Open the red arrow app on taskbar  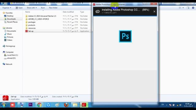click(x=13, y=105)
